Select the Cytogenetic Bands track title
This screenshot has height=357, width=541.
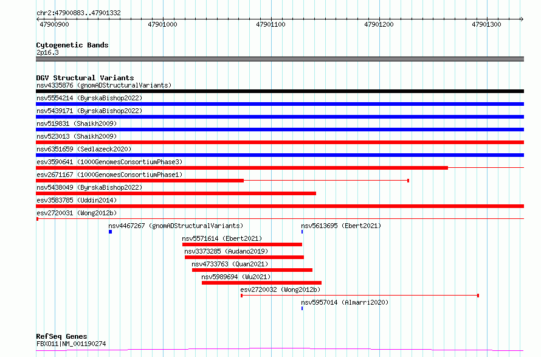click(72, 45)
